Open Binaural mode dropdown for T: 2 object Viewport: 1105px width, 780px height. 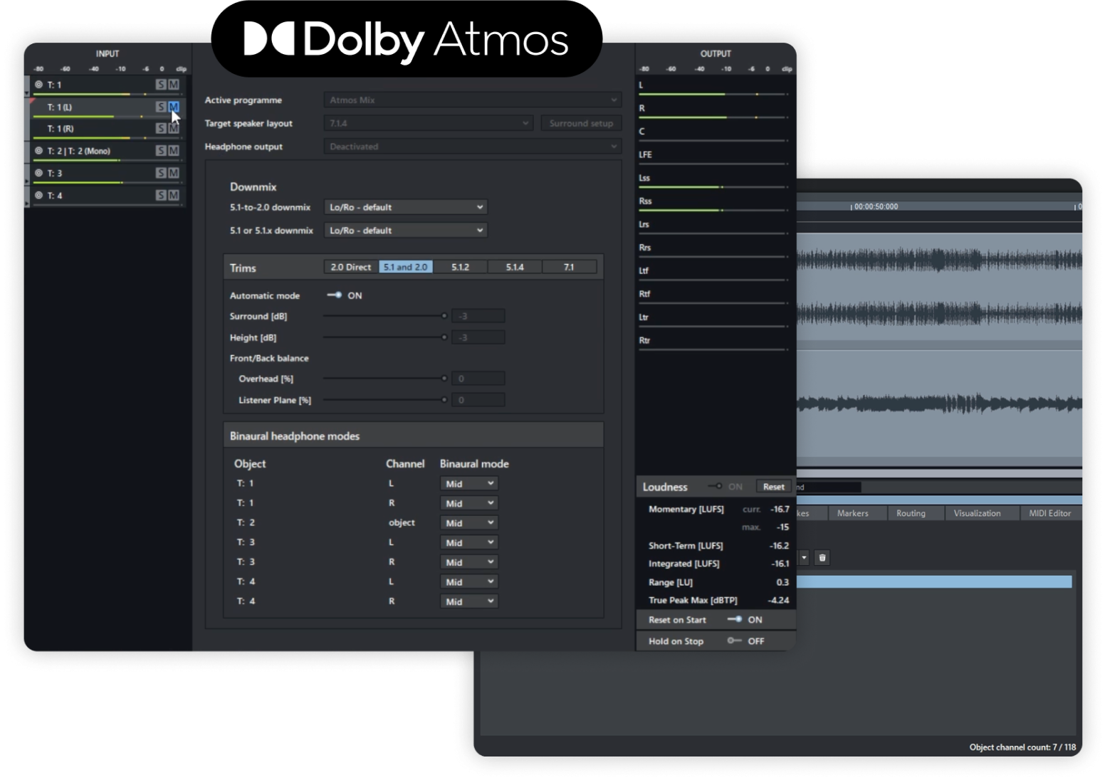[469, 523]
